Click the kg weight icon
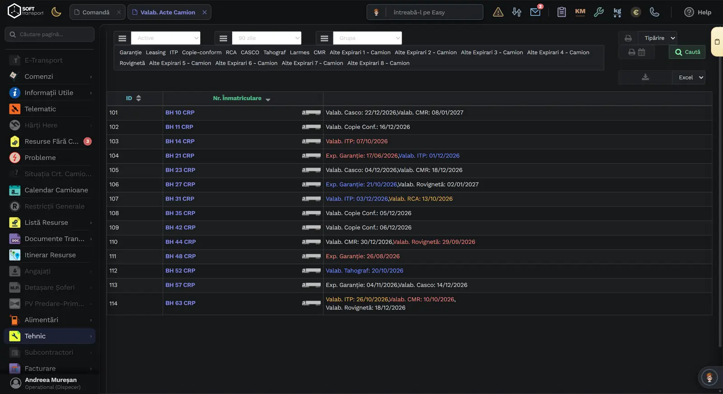This screenshot has width=723, height=394. click(617, 12)
